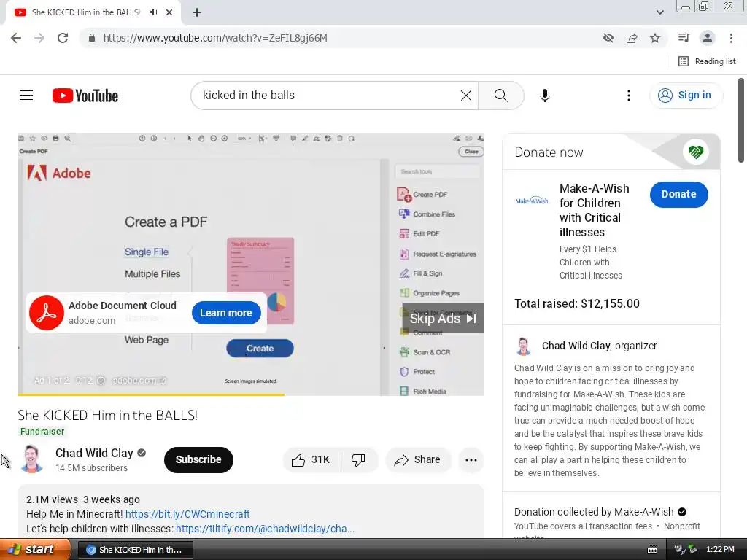Viewport: 747px width, 560px height.
Task: Open the ad info icon in the player
Action: pyautogui.click(x=101, y=380)
